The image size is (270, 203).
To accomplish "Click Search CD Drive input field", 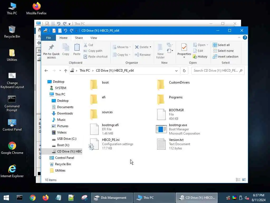I will tap(218, 71).
